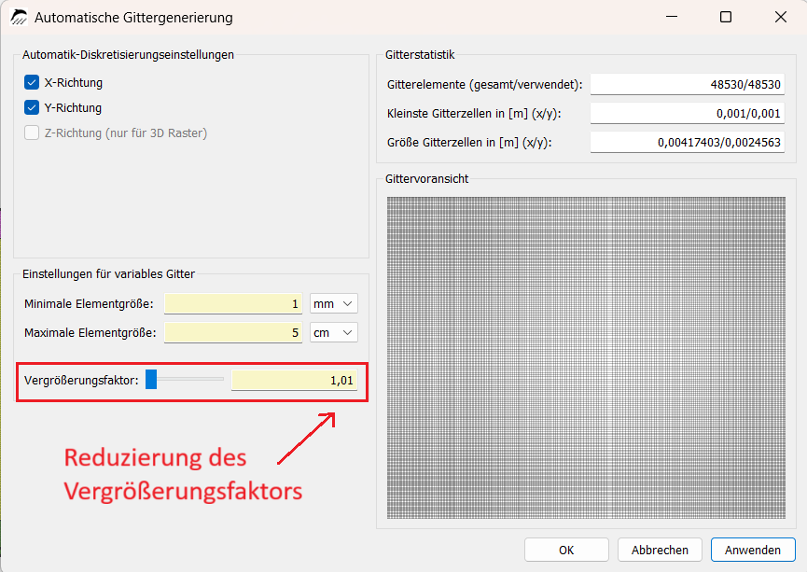Click the application icon in the title bar

[19, 17]
